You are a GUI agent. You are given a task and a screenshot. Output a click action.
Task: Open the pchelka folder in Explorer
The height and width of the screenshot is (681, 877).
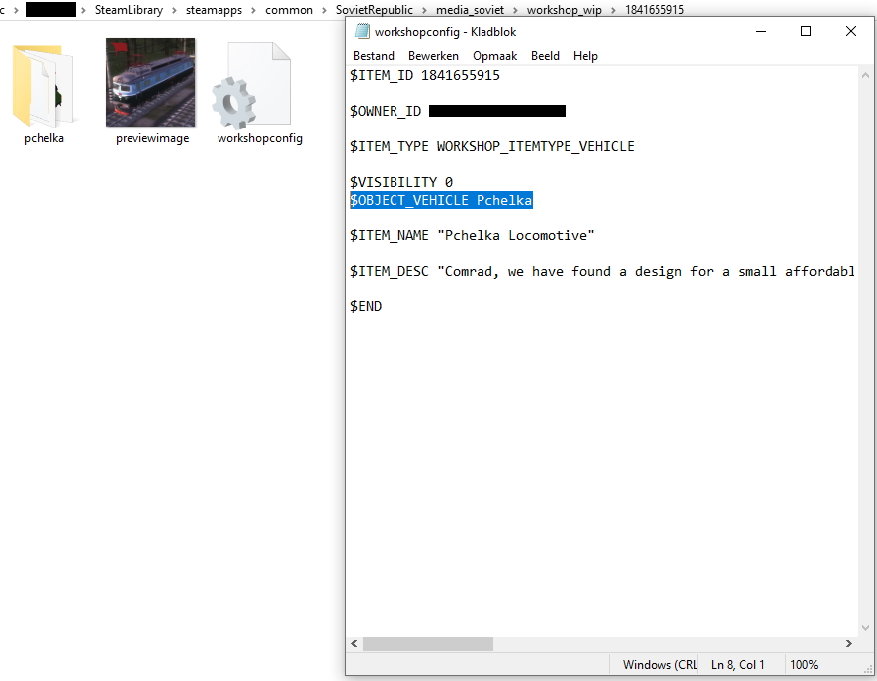[44, 86]
